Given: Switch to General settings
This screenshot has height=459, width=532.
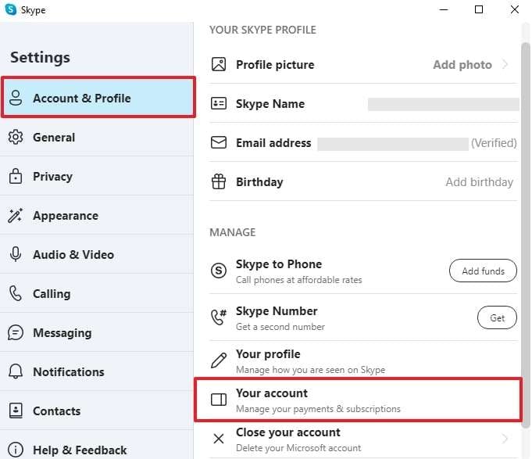Looking at the screenshot, I should pyautogui.click(x=54, y=138).
